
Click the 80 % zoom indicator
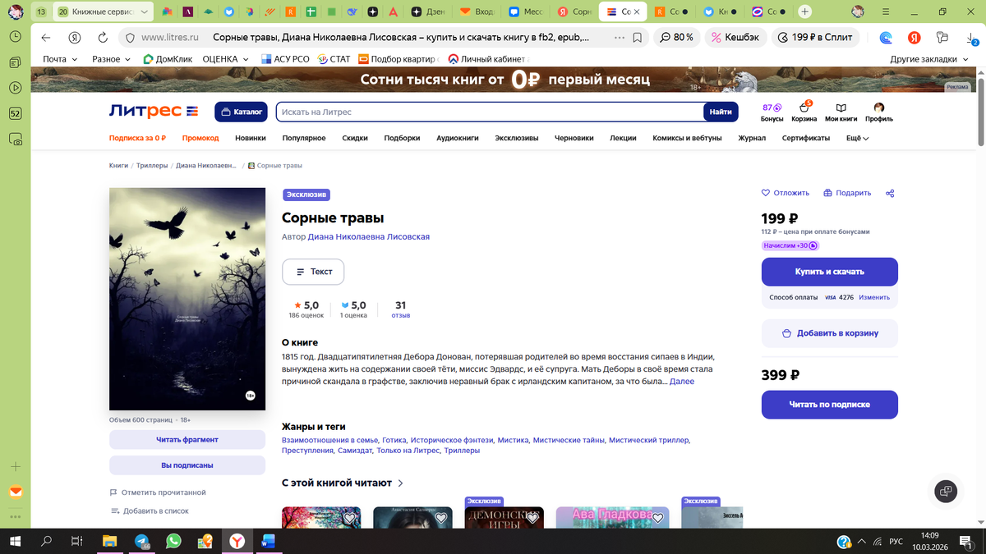677,38
